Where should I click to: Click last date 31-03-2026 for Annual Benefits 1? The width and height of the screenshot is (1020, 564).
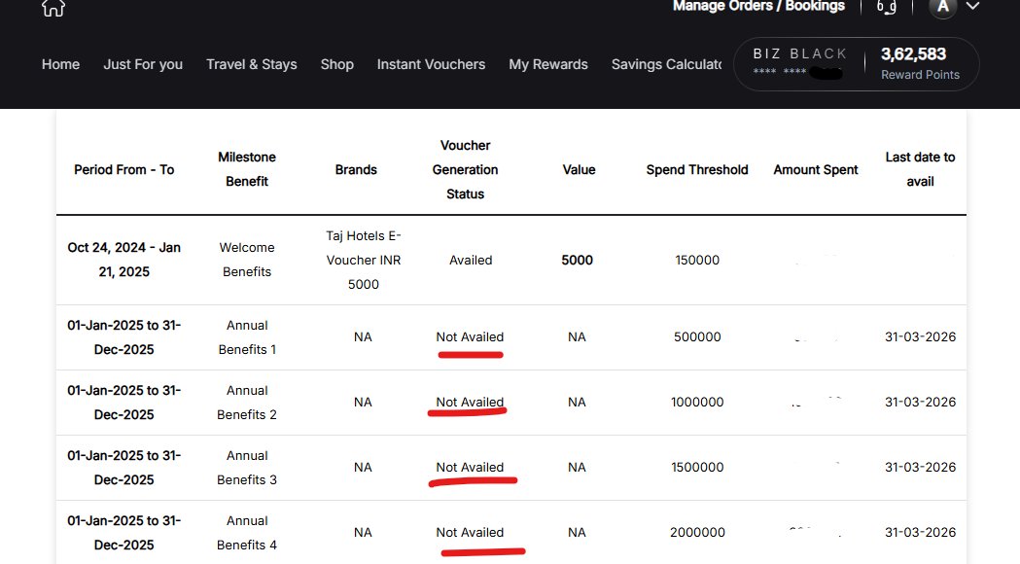pyautogui.click(x=921, y=337)
